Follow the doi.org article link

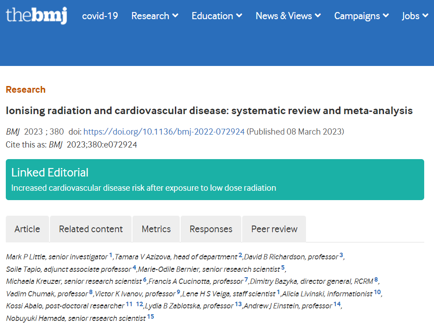pos(164,131)
